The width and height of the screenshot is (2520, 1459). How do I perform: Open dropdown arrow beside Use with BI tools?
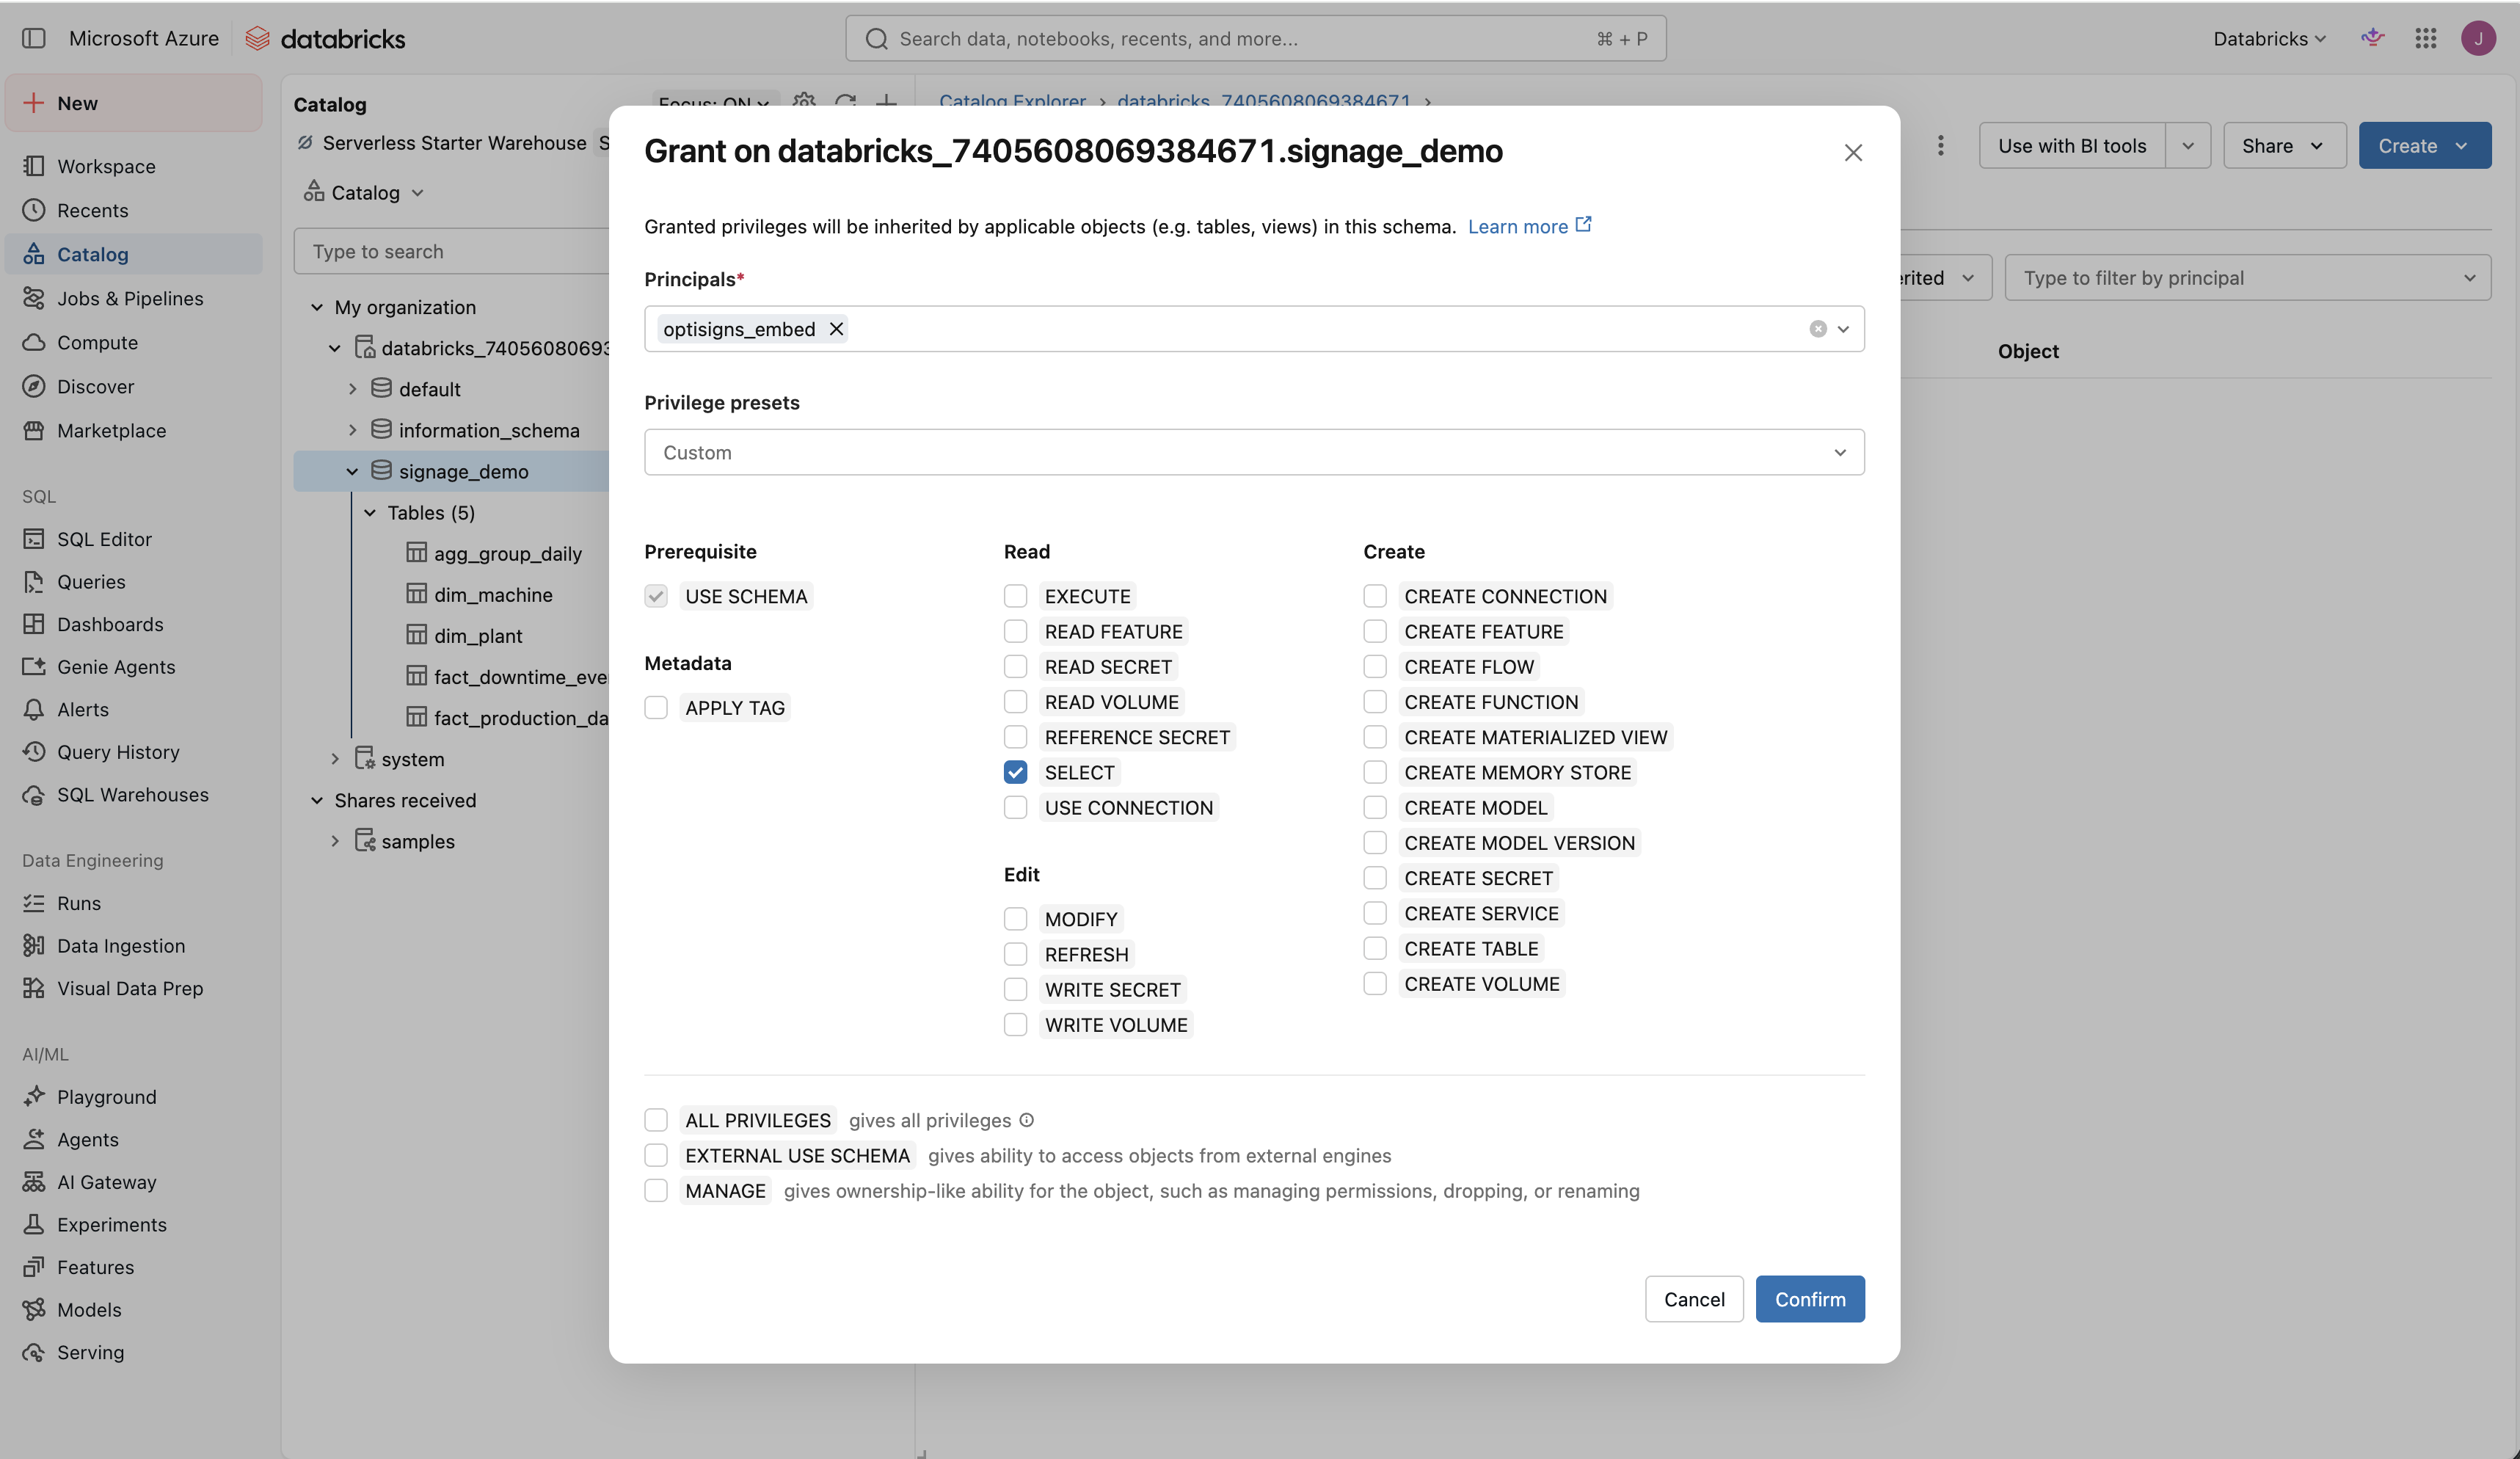pos(2188,146)
